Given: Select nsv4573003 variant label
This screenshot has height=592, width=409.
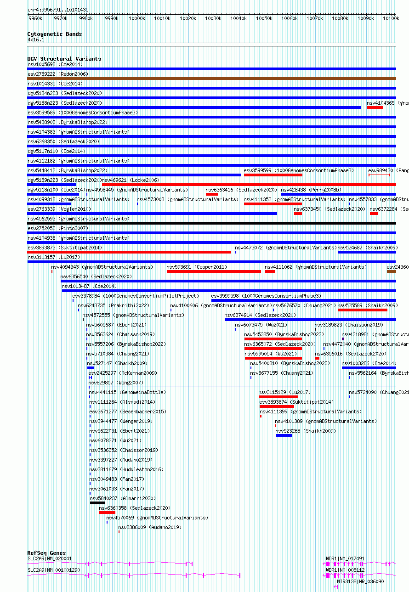Looking at the screenshot, I should [x=188, y=199].
